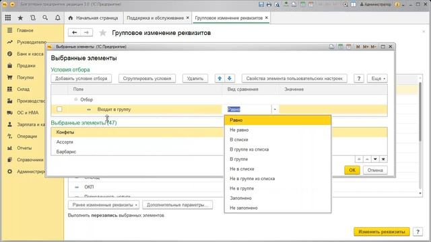Viewport: 431px width, 242px height.
Task: Click Удалить button
Action: [195, 79]
